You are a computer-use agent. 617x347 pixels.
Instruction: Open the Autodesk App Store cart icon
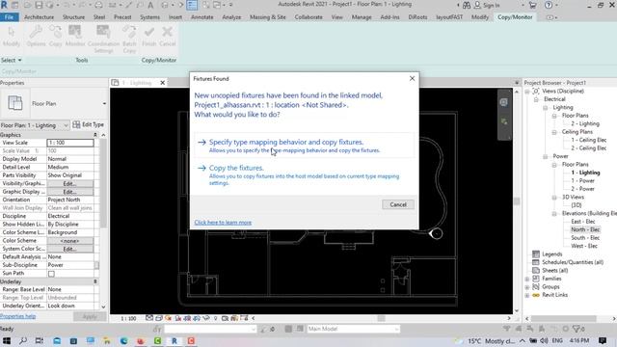point(532,5)
